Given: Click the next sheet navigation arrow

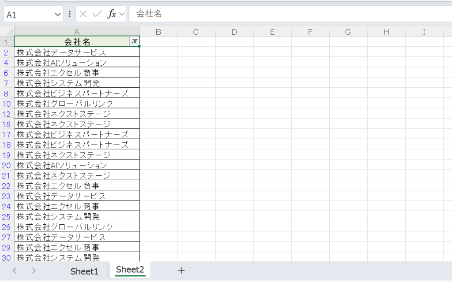Looking at the screenshot, I should pyautogui.click(x=34, y=271).
